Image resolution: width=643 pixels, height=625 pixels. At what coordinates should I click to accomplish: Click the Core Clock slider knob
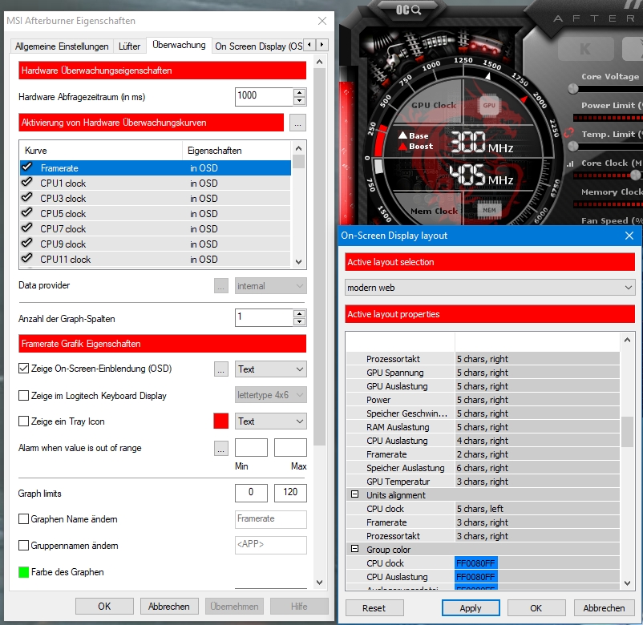coord(635,175)
